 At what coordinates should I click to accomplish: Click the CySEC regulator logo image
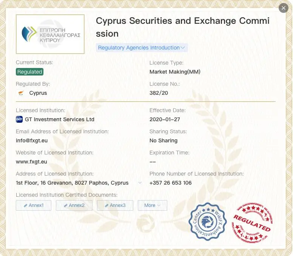click(50, 34)
